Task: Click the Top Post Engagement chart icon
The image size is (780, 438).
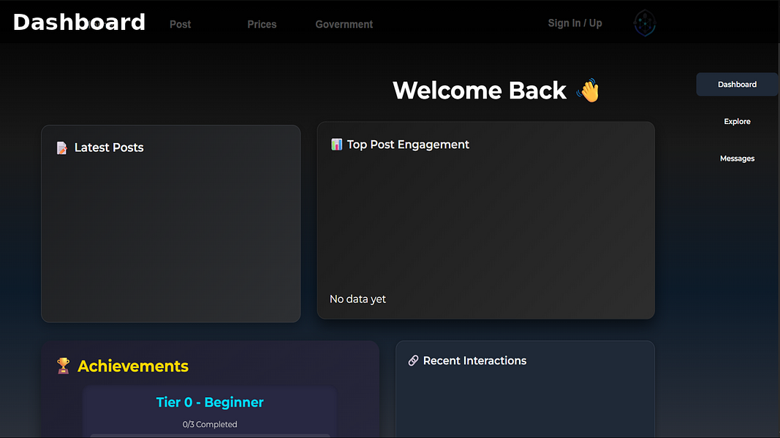Action: (337, 145)
